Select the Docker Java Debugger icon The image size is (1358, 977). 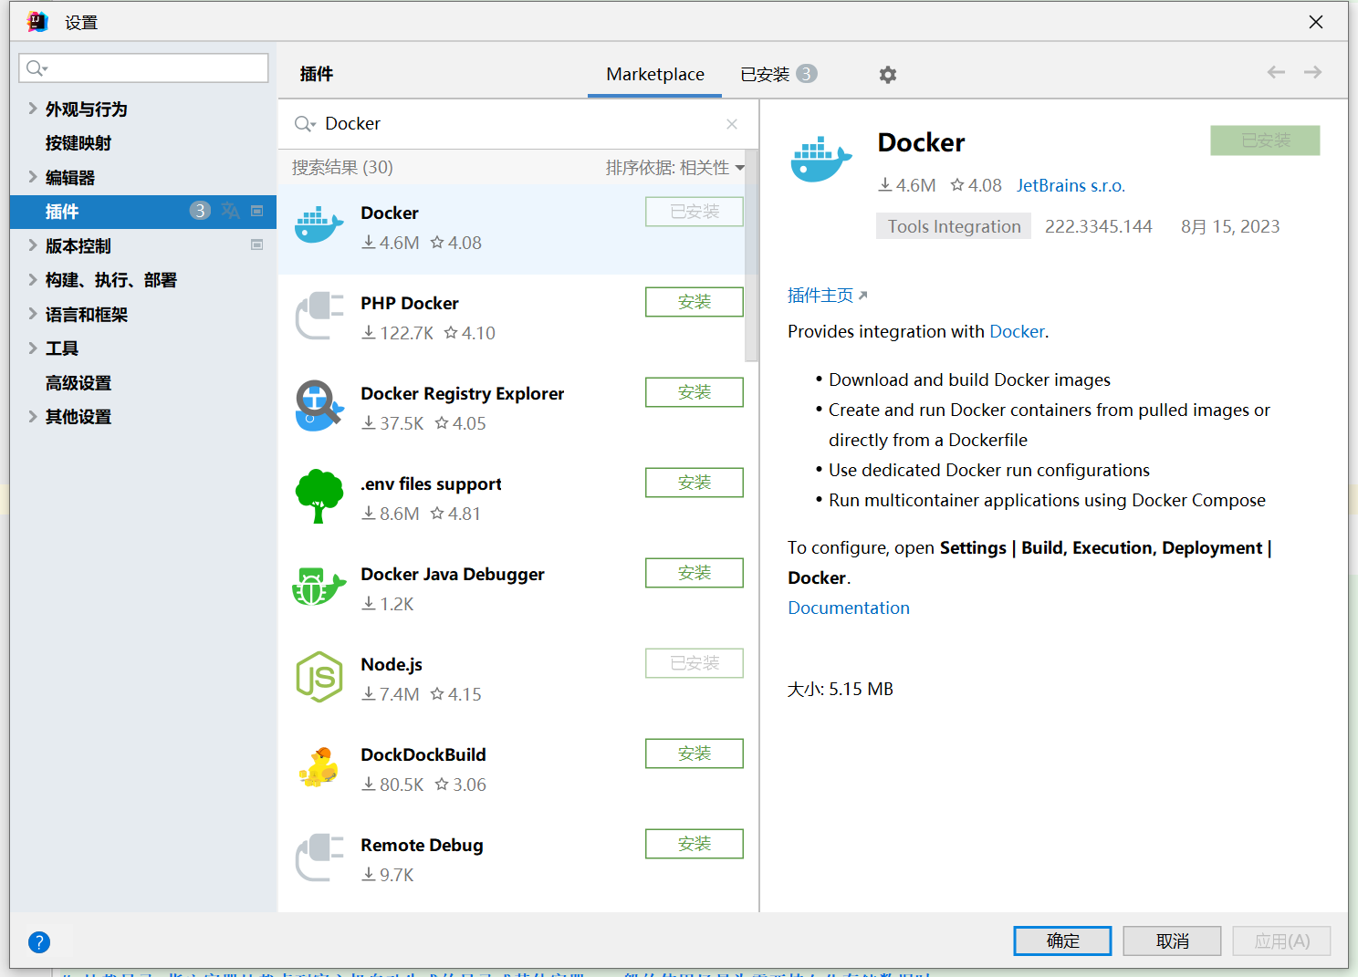click(x=319, y=587)
